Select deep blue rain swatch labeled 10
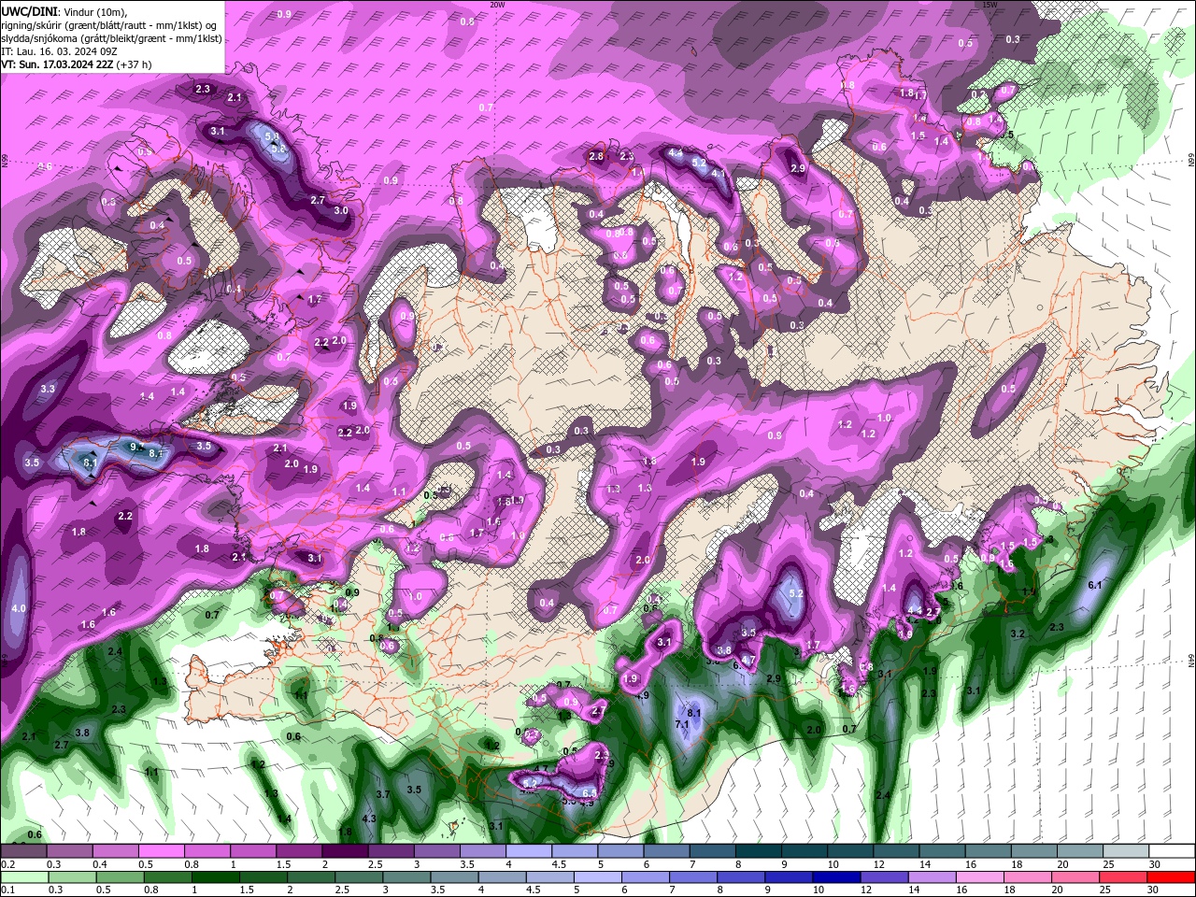This screenshot has width=1196, height=897. (x=835, y=877)
